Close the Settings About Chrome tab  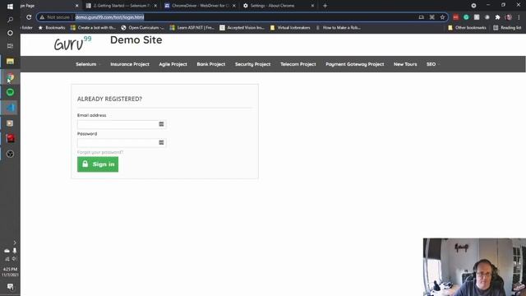point(312,6)
